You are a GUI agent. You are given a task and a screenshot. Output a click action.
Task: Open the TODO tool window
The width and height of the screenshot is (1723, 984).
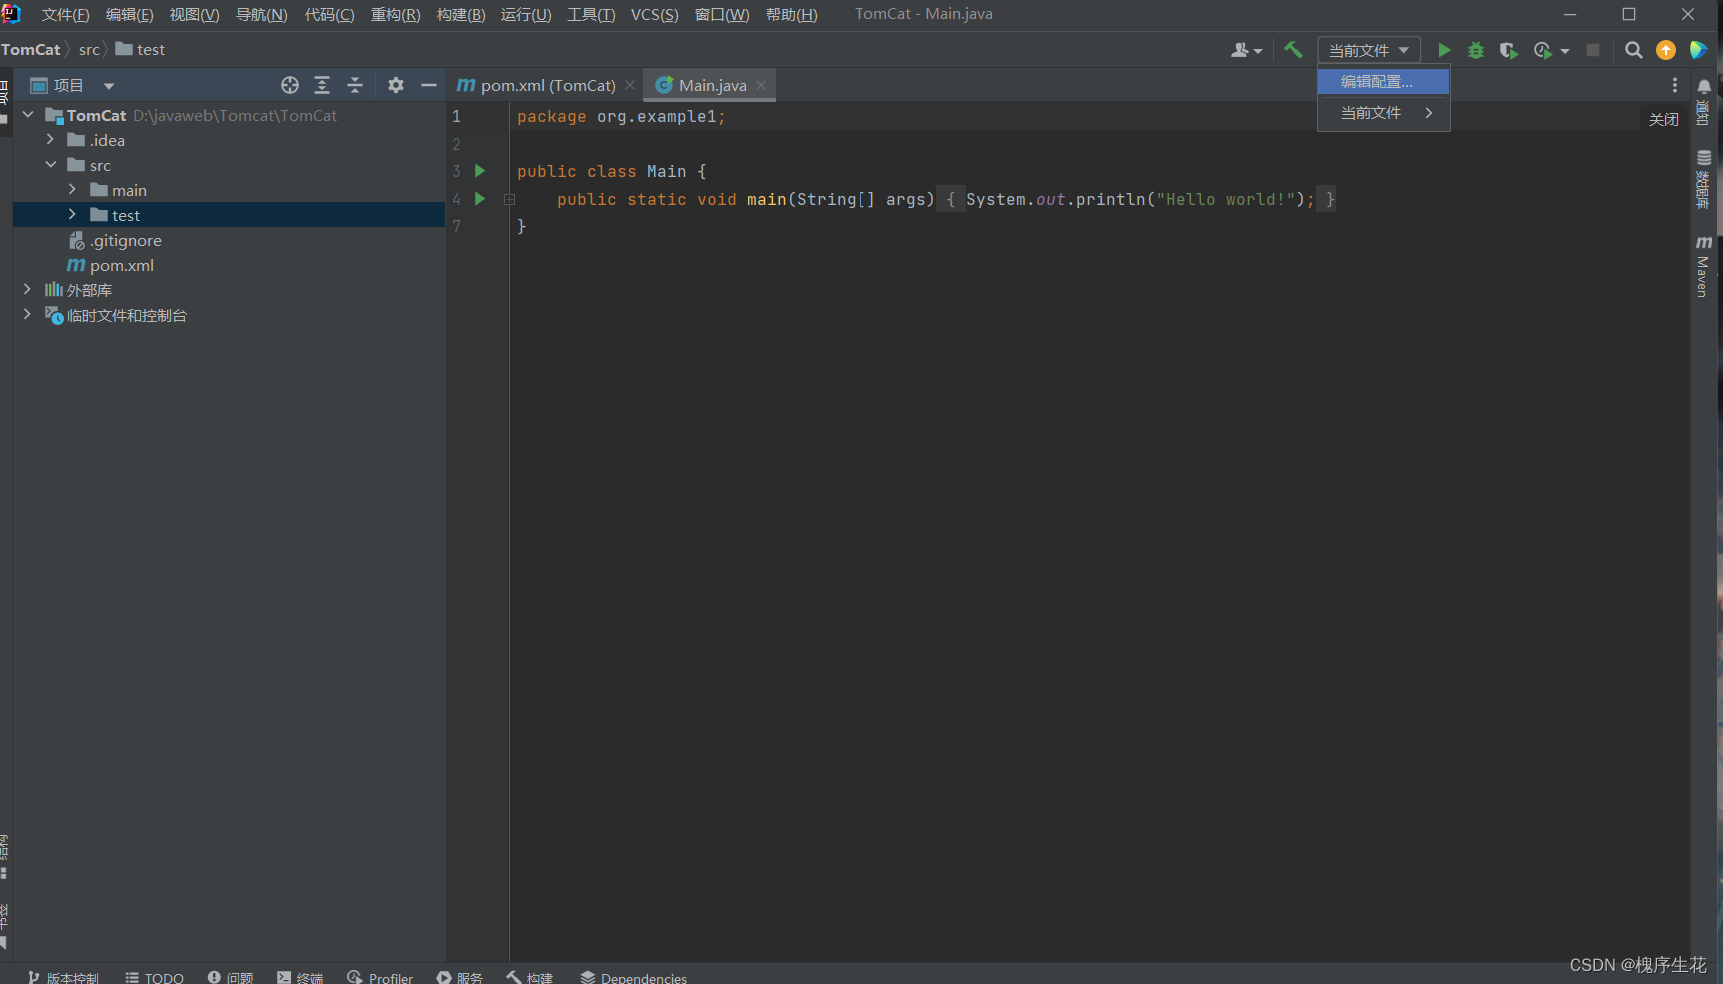155,977
